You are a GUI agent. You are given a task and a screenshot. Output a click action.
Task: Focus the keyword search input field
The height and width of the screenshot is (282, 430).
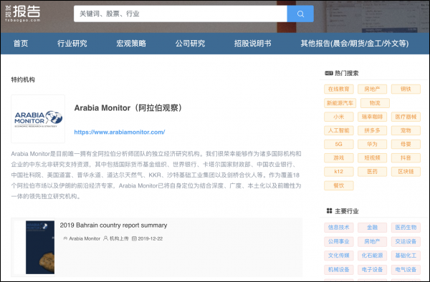pos(180,14)
